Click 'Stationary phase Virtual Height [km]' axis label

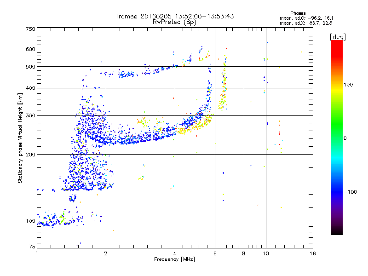click(20, 138)
